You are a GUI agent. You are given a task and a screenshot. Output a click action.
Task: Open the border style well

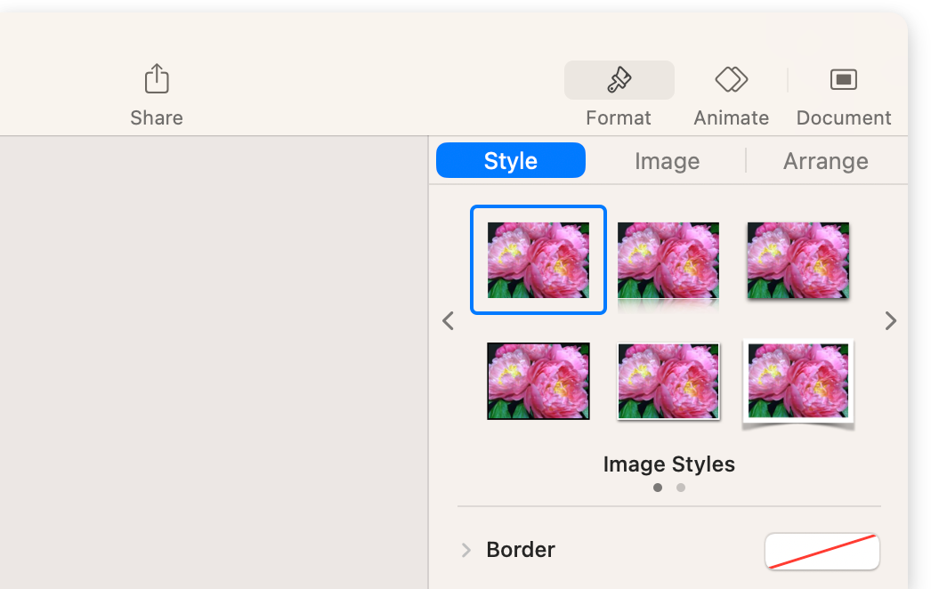(822, 551)
